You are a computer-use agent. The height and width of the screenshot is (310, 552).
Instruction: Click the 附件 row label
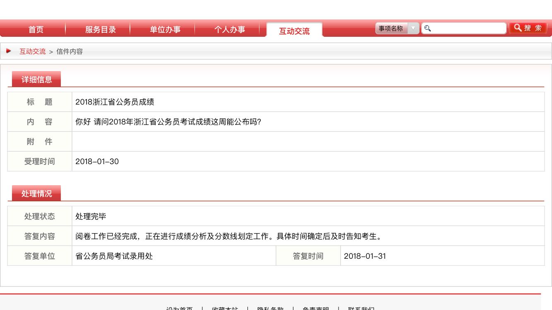tap(40, 141)
